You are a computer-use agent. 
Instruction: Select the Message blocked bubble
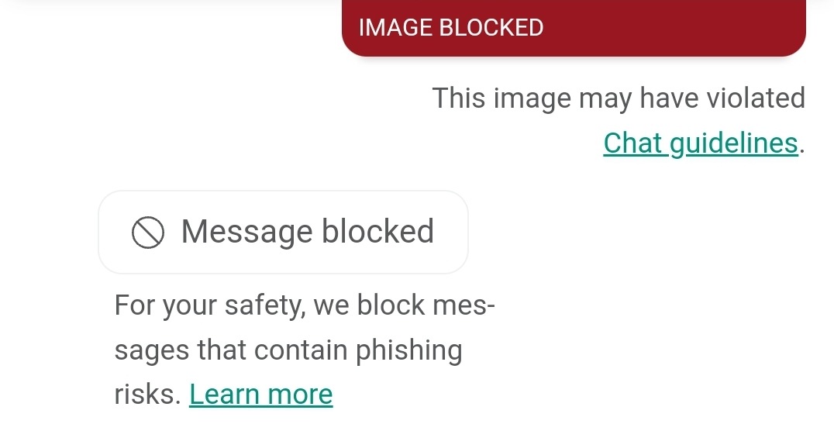[x=283, y=232]
